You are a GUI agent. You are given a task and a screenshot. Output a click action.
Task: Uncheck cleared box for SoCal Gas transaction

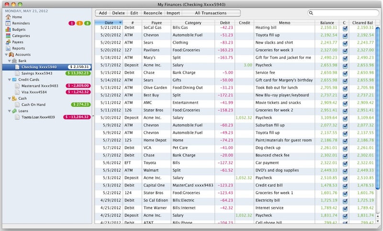345,28
